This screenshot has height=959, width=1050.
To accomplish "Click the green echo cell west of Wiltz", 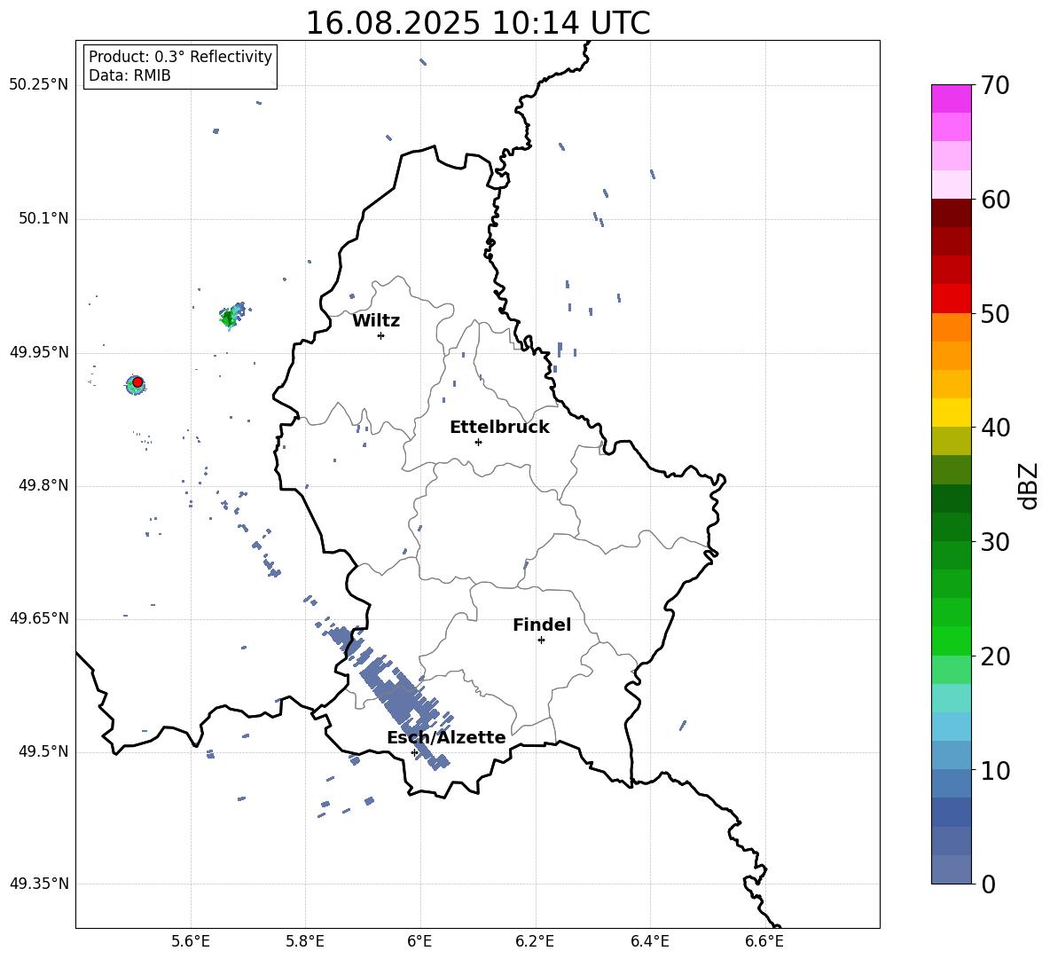I will (x=229, y=318).
